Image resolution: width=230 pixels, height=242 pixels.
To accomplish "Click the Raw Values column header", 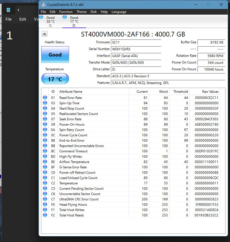I will [210, 92].
